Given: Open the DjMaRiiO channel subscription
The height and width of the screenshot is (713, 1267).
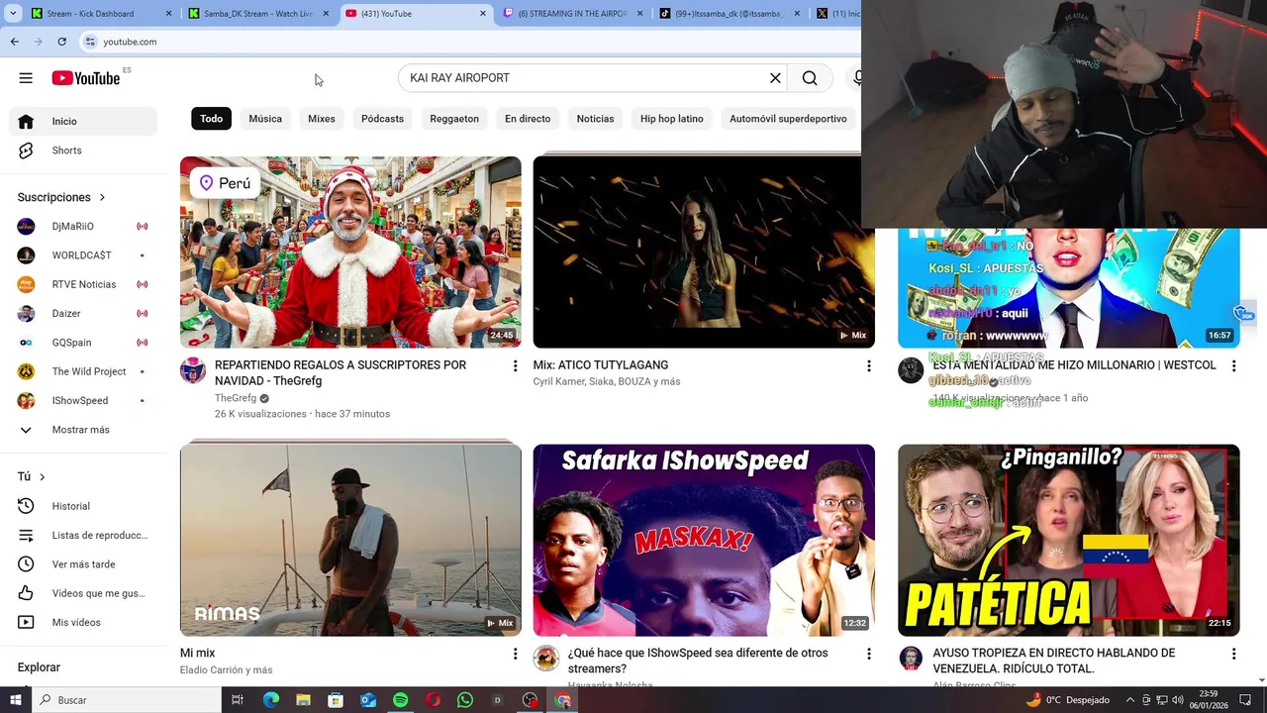Looking at the screenshot, I should tap(83, 227).
